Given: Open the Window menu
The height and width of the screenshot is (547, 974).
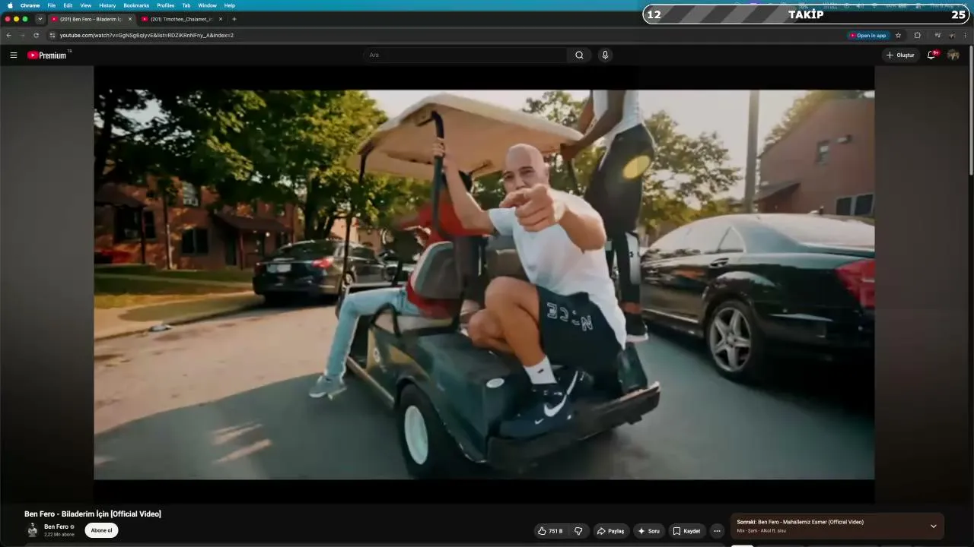Looking at the screenshot, I should 207,5.
